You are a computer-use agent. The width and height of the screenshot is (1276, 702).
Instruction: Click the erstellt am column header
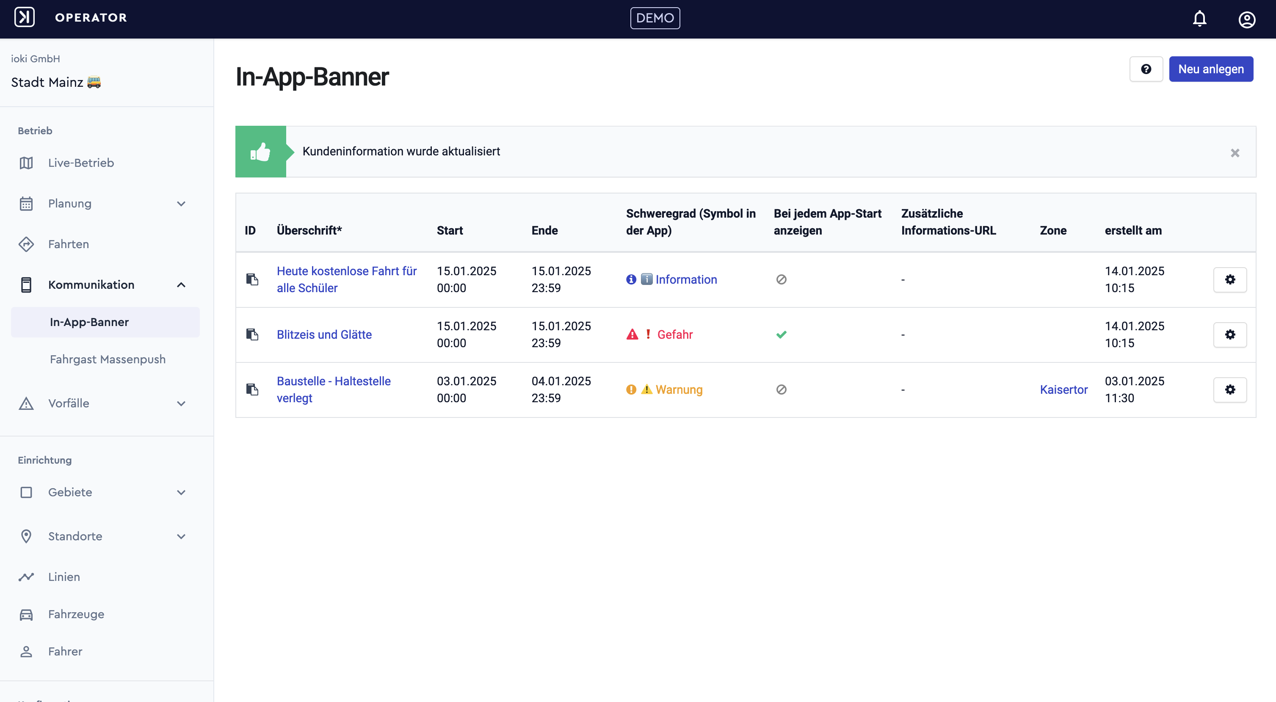pos(1133,230)
